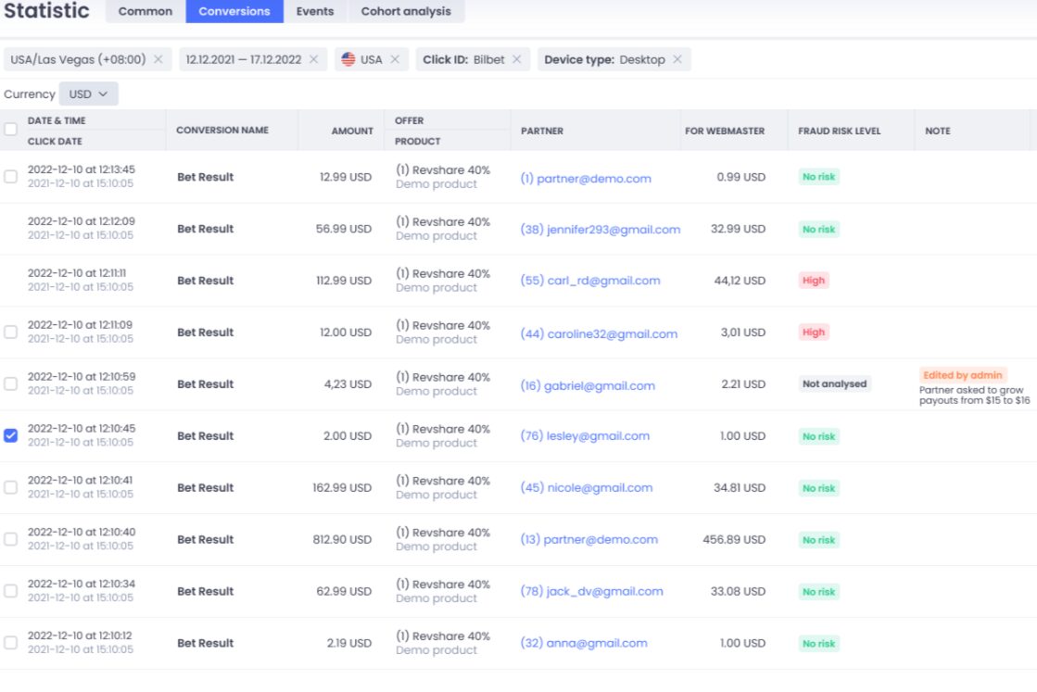
Task: Open the Currency USD dropdown
Action: 90,94
